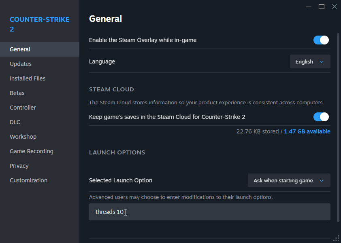Switch to the Updates section
Screen dimensions: 341x243
(x=20, y=63)
